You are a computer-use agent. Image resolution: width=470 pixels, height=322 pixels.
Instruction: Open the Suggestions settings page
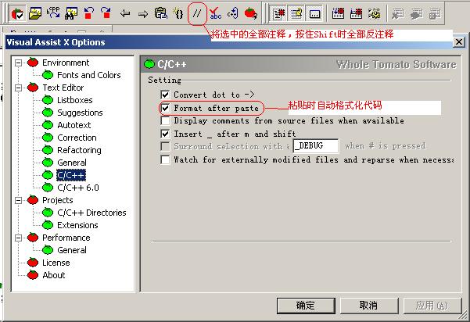click(x=80, y=113)
